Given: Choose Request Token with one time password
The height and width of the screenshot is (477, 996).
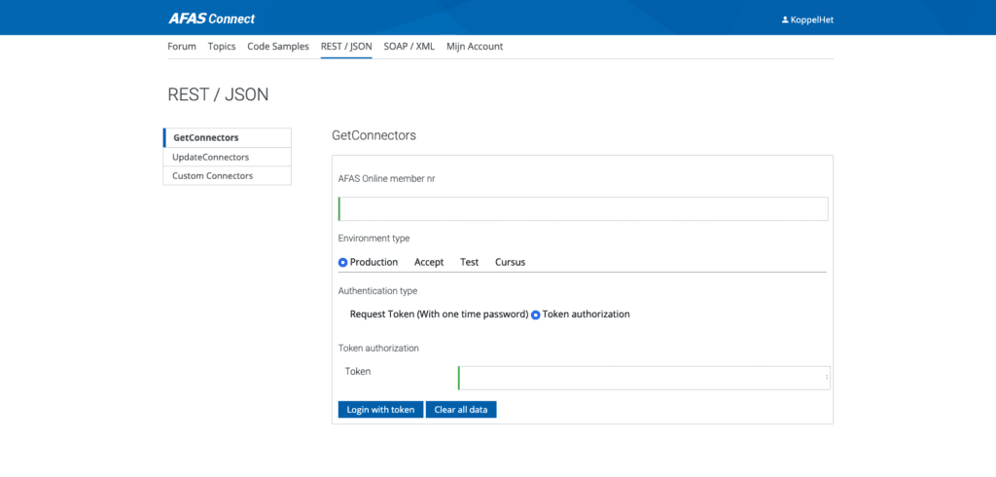Looking at the screenshot, I should pyautogui.click(x=438, y=314).
